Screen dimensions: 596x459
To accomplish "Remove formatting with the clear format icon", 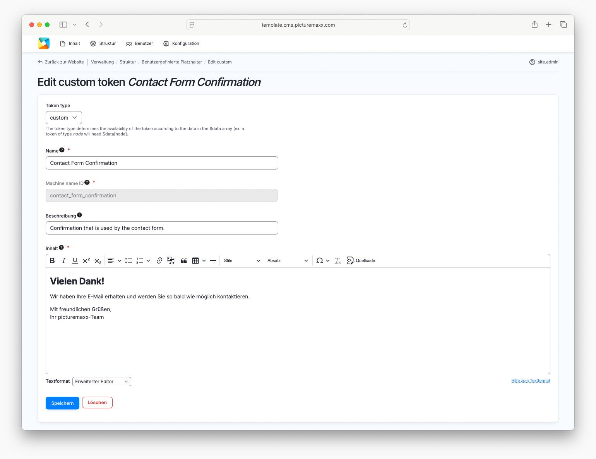I will click(x=337, y=261).
